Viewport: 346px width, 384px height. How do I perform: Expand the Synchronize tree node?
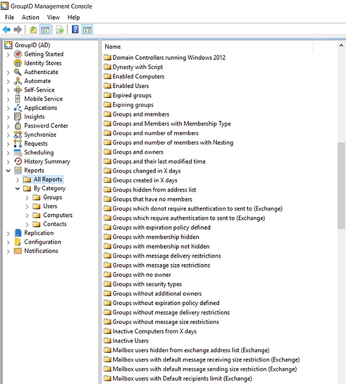pyautogui.click(x=8, y=135)
